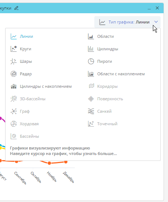The height and width of the screenshot is (202, 168).
Task: Select the Линии chart type icon
Action: coord(14,36)
